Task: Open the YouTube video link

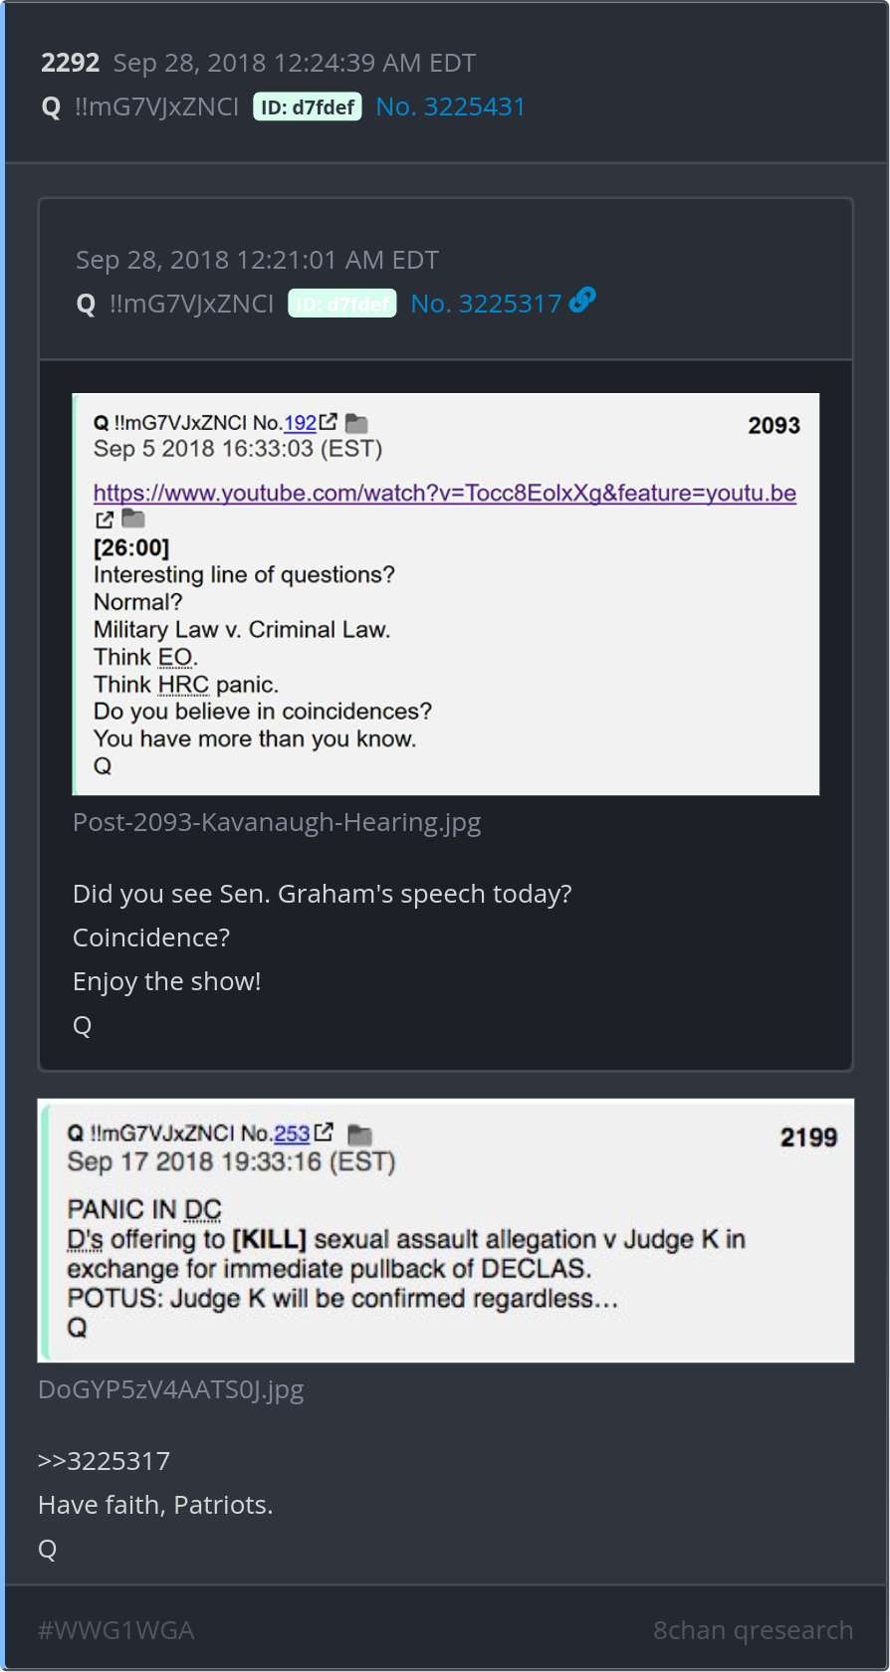Action: [x=445, y=493]
